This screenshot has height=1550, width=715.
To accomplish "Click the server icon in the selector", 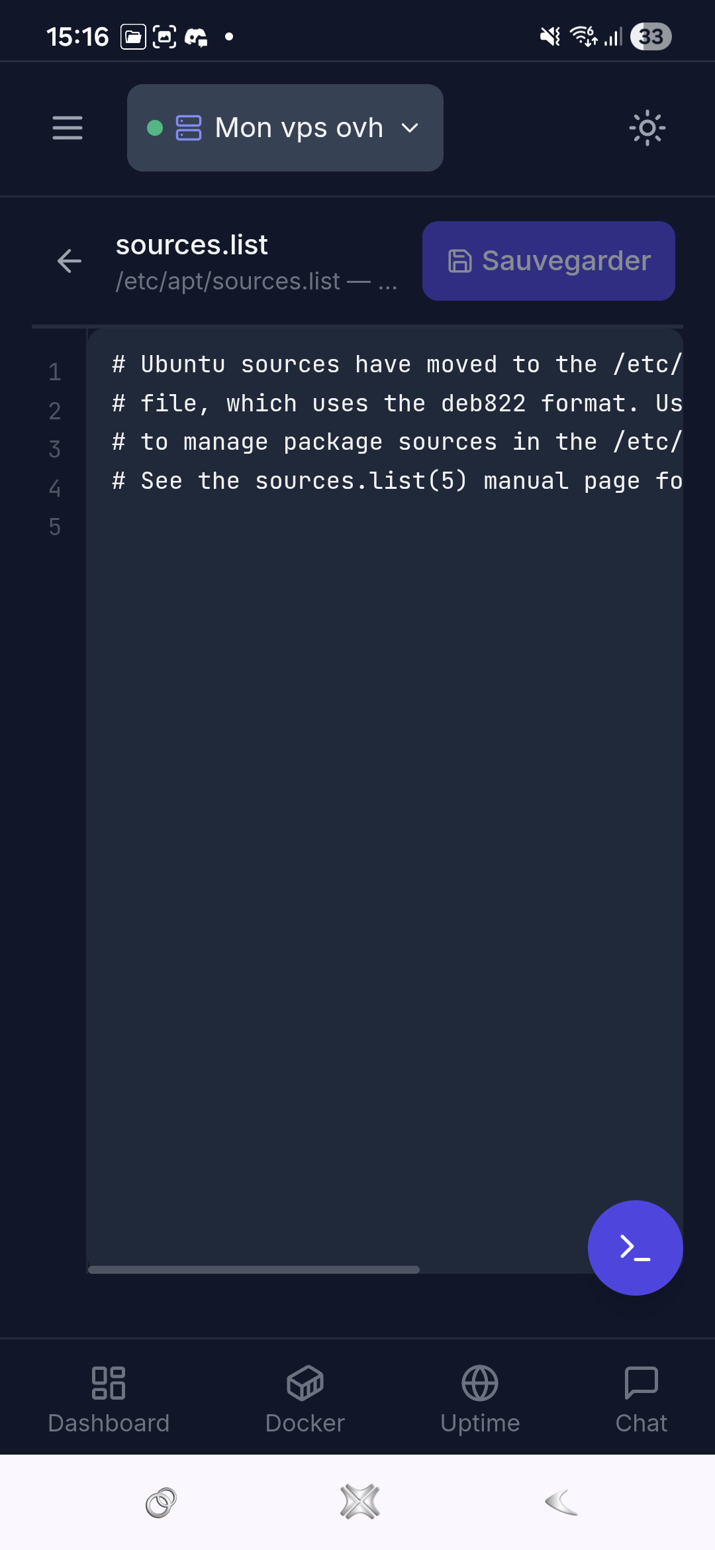I will [189, 128].
